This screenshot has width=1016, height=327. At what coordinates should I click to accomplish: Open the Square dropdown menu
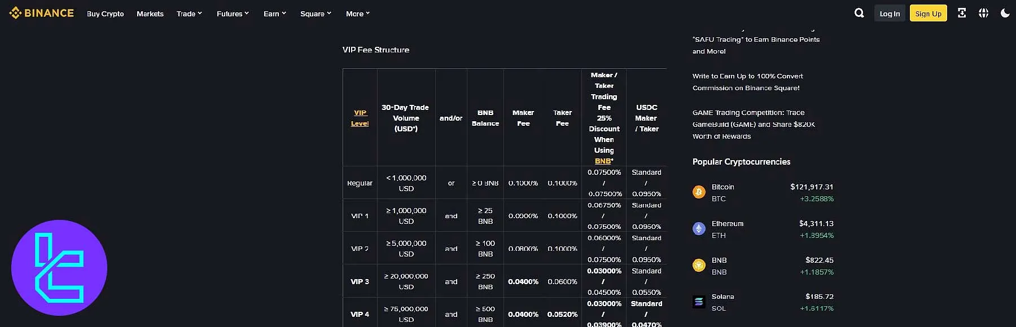point(316,14)
